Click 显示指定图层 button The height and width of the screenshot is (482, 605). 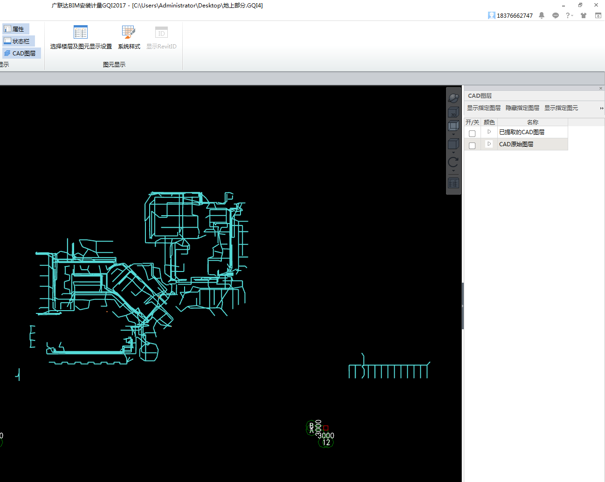pyautogui.click(x=484, y=108)
